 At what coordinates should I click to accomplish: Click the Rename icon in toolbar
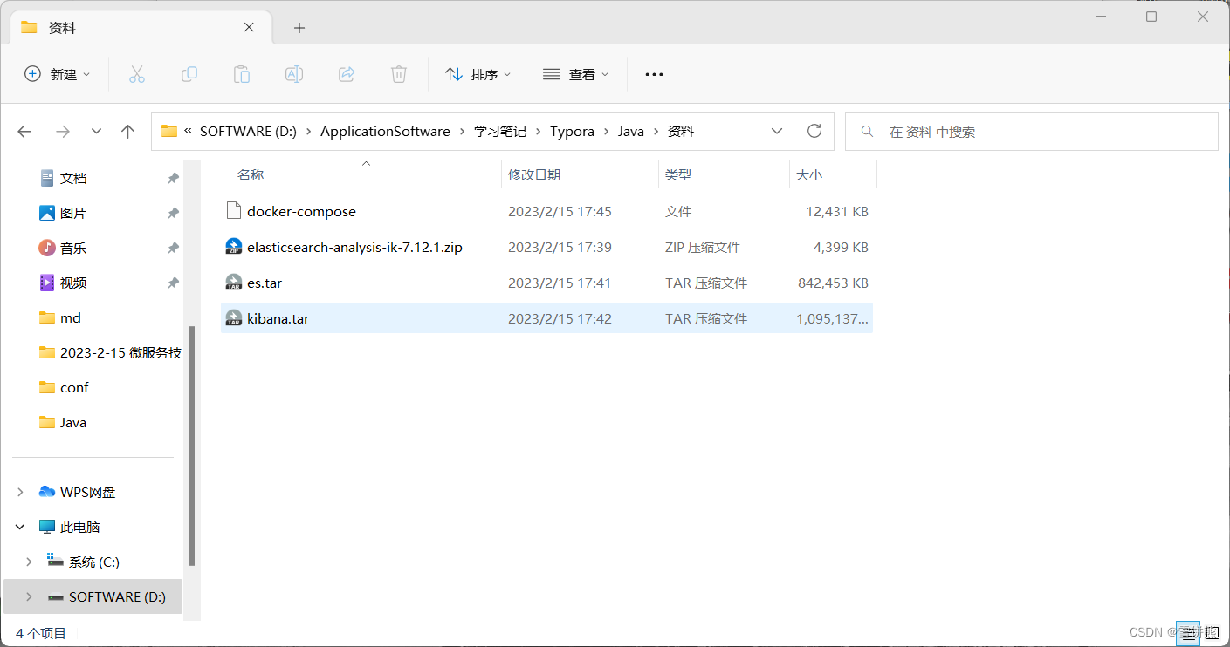point(294,74)
